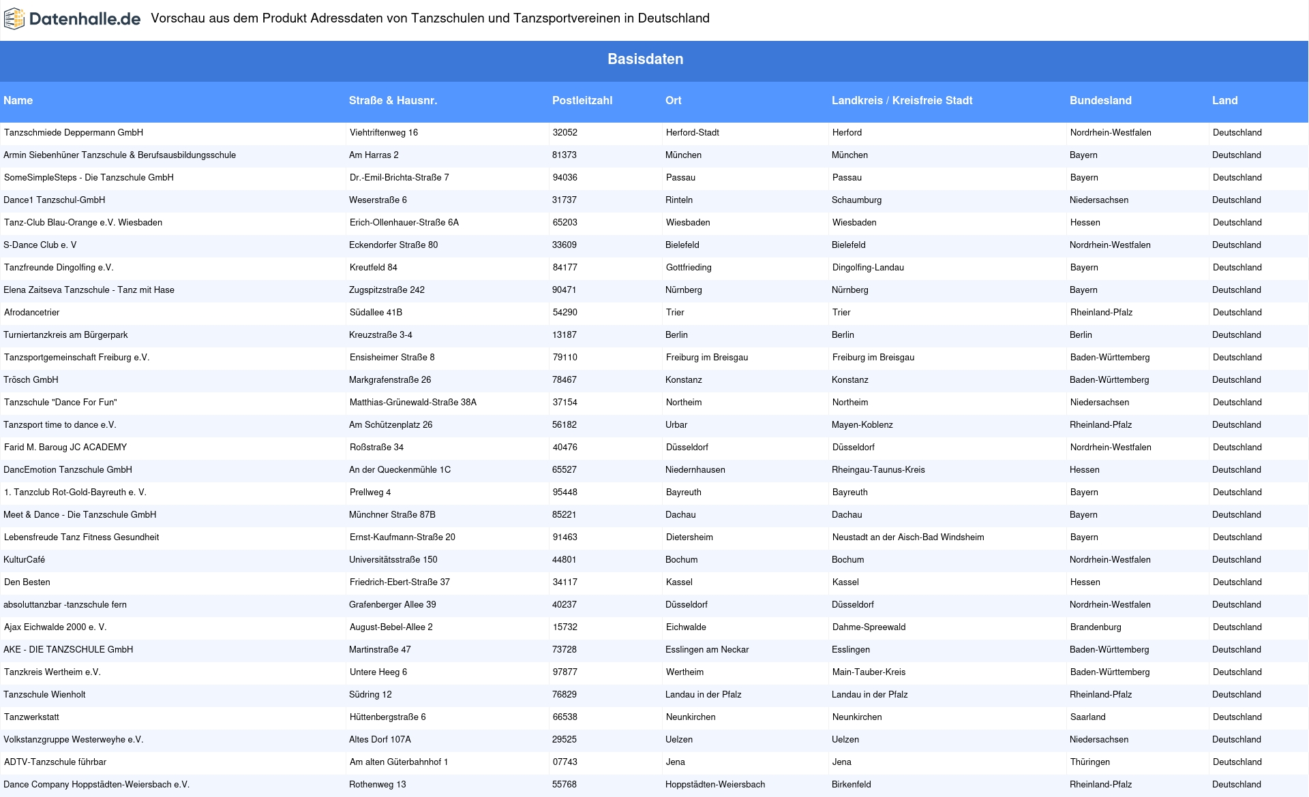1309x797 pixels.
Task: Click the Tanzwerkstatt name cell
Action: [31, 717]
